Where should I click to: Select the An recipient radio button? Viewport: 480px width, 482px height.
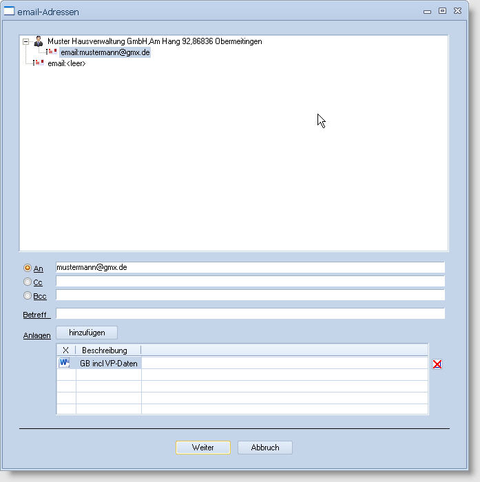click(x=28, y=269)
